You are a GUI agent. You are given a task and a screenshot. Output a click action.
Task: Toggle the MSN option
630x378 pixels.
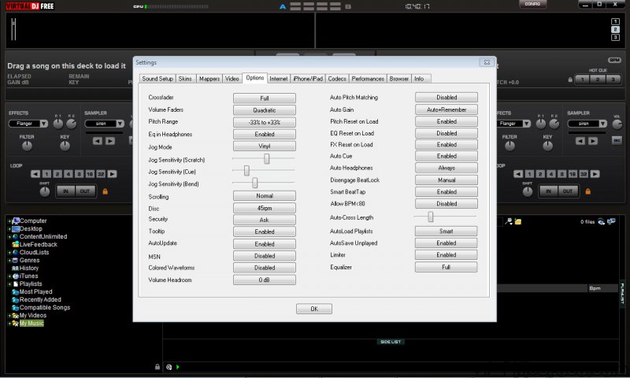265,256
